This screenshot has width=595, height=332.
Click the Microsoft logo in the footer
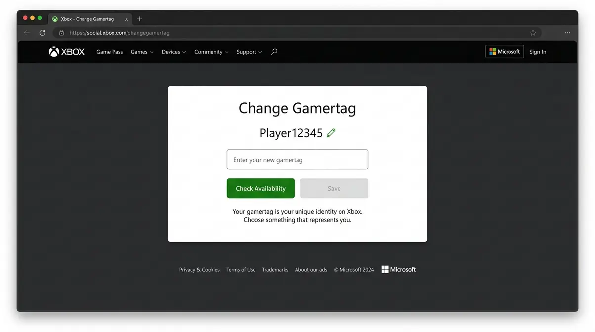tap(398, 269)
